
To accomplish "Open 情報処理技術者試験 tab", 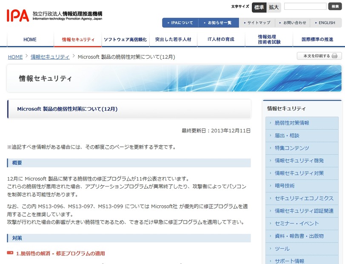I will (269, 40).
